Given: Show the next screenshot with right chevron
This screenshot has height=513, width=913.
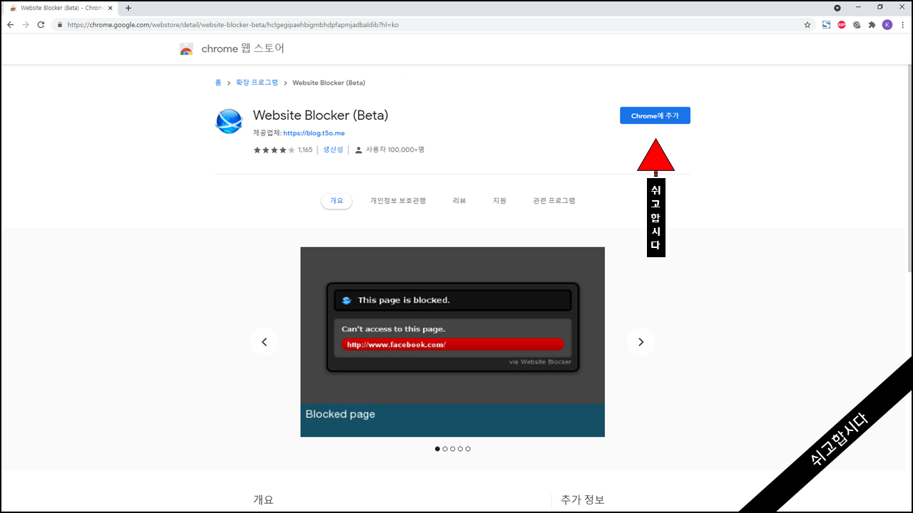Looking at the screenshot, I should (641, 342).
